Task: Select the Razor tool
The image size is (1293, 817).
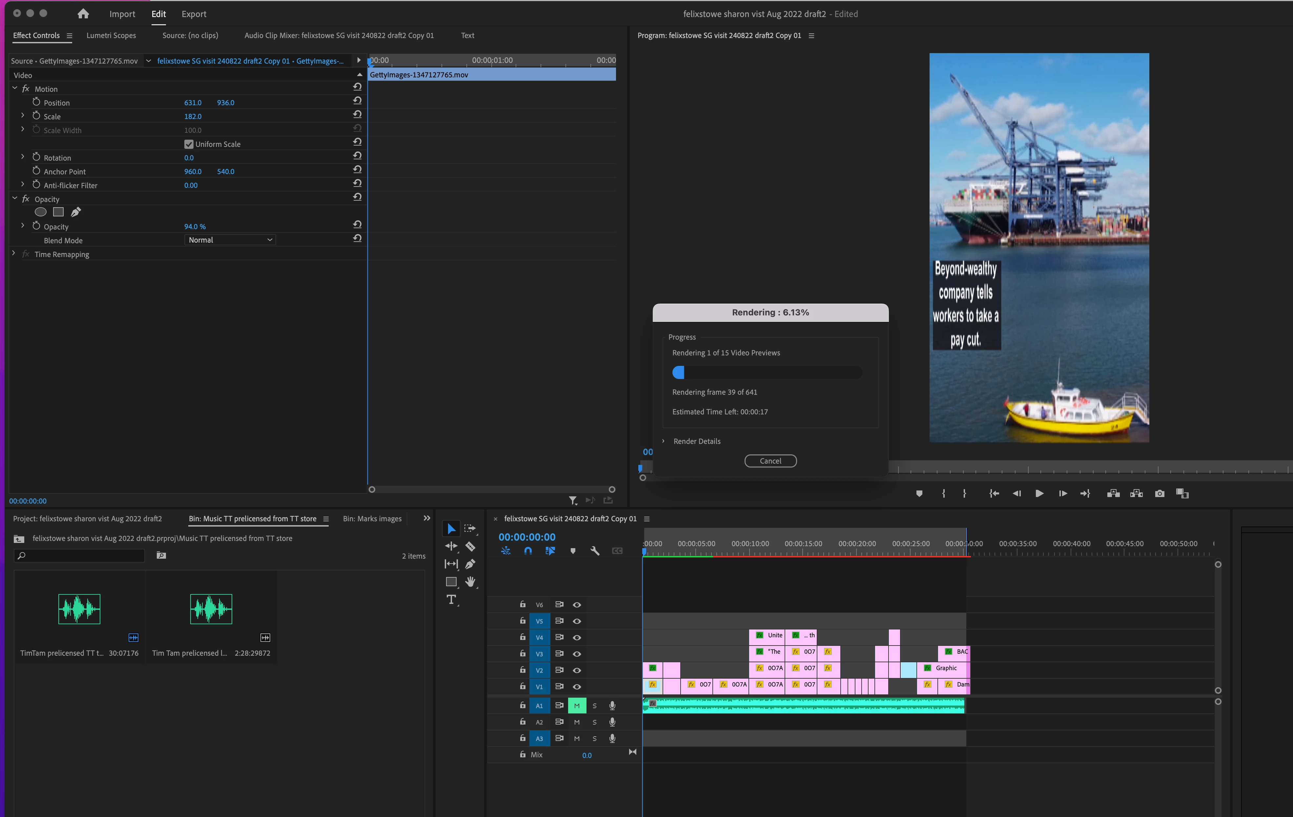Action: tap(470, 547)
